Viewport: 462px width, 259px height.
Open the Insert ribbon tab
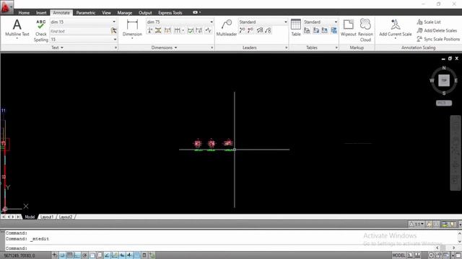(x=41, y=13)
